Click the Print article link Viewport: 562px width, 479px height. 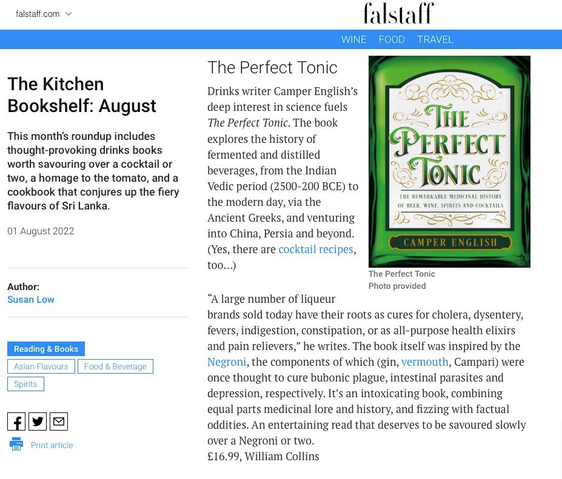pyautogui.click(x=52, y=445)
